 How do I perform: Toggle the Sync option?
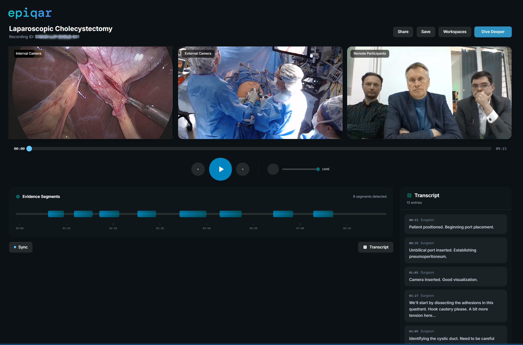click(21, 247)
